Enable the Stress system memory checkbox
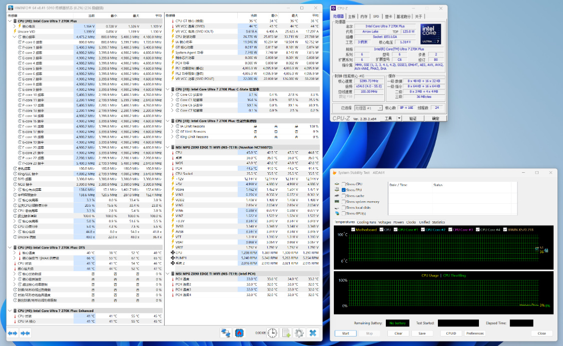 344,202
